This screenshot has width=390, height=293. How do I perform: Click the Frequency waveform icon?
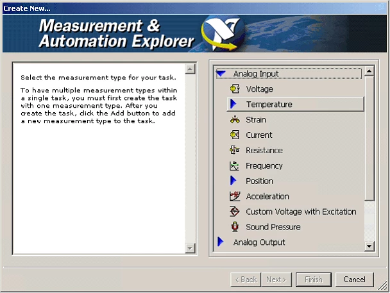click(234, 166)
